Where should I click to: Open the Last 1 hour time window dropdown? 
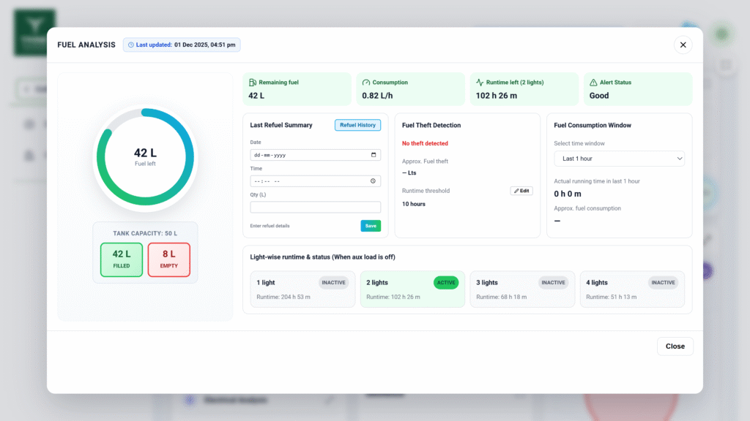(619, 159)
